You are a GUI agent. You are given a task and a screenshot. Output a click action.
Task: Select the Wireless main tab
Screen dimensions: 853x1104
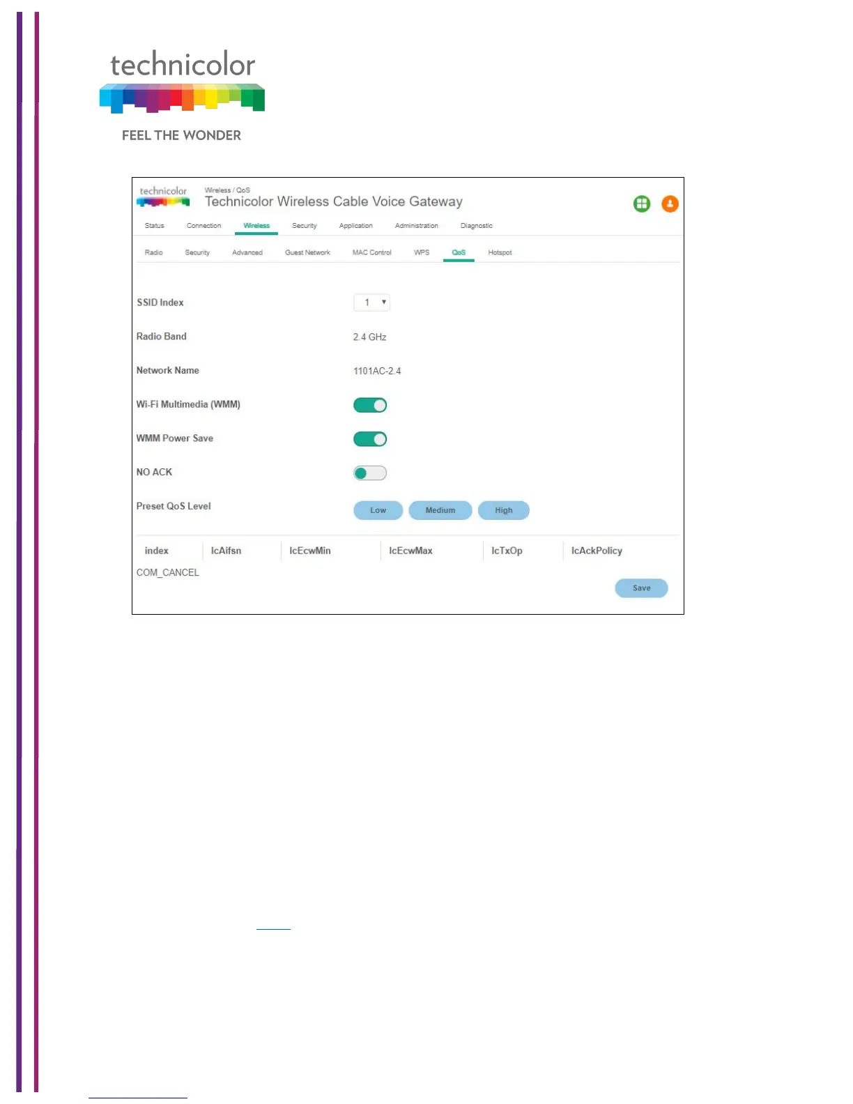point(256,226)
